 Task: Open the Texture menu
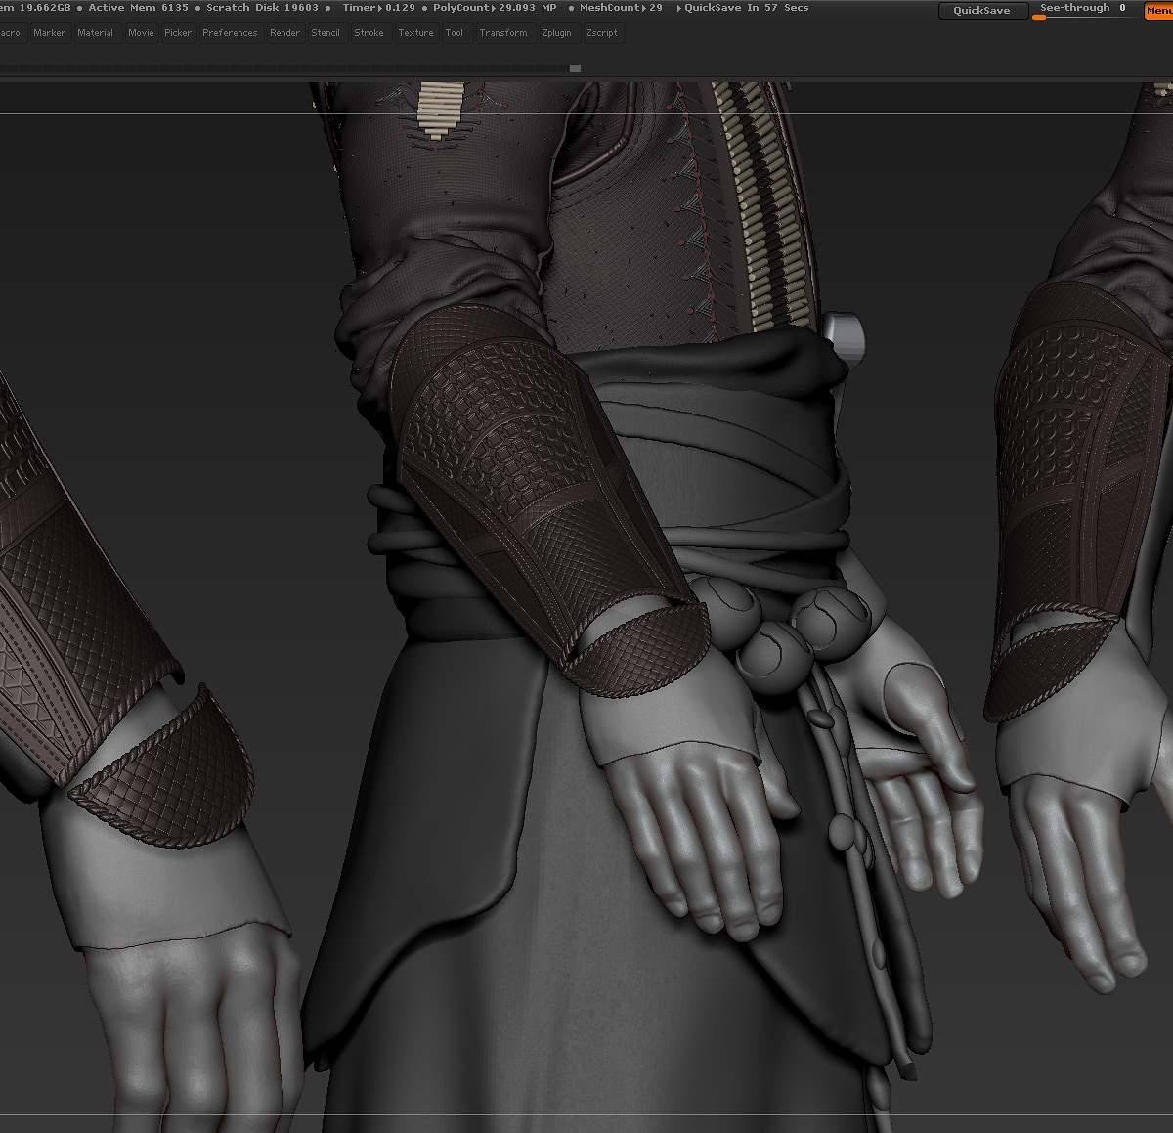pyautogui.click(x=415, y=33)
